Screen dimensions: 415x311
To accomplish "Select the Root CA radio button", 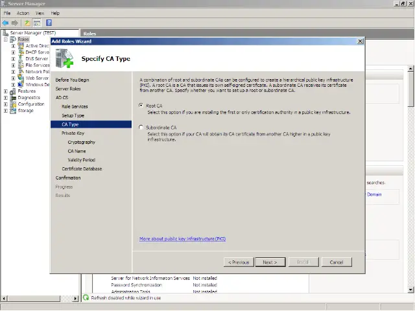I will click(x=142, y=106).
